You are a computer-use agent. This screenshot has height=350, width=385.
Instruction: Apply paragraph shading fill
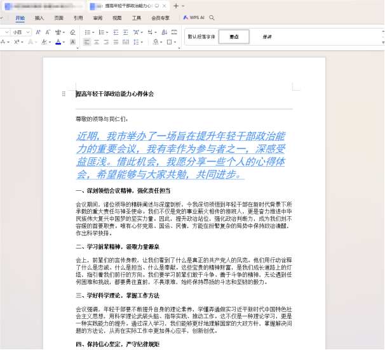156,42
